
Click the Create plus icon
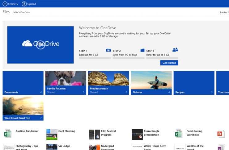(x=5, y=4)
